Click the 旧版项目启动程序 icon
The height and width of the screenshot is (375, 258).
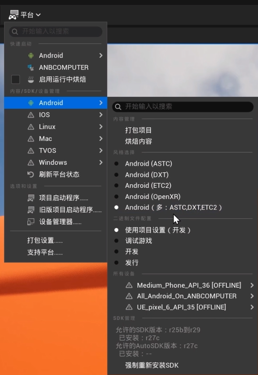coord(31,210)
